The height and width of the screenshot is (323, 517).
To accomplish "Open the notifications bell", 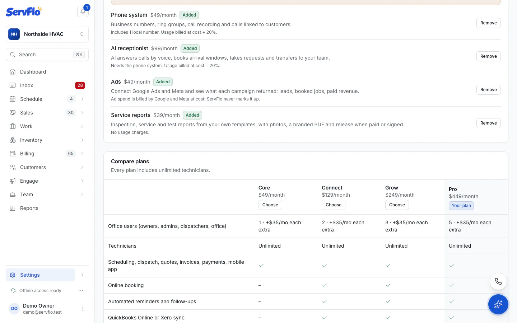I will point(83,11).
